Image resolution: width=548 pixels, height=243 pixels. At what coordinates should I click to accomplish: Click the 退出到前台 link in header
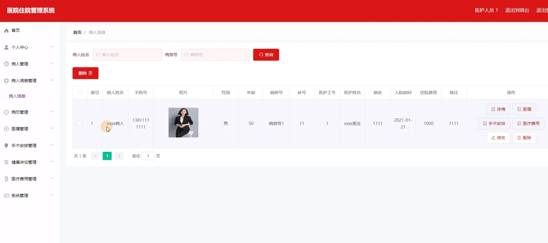coord(517,11)
